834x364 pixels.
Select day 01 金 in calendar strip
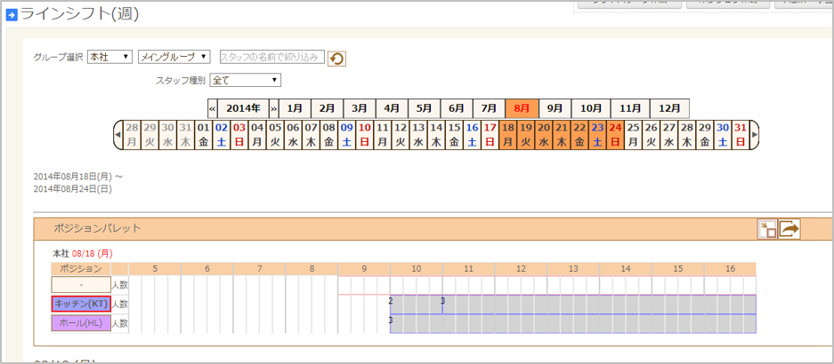[204, 135]
